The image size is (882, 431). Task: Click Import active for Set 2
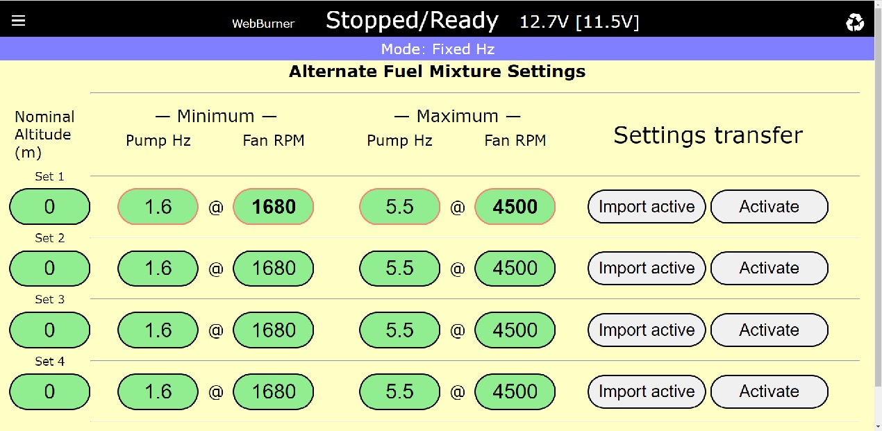(647, 269)
